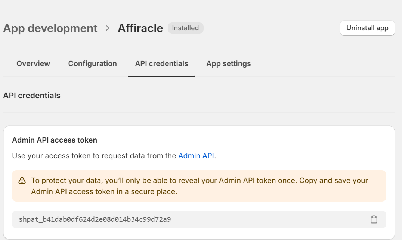The image size is (402, 240).
Task: Switch to the Configuration tab
Action: coord(92,63)
